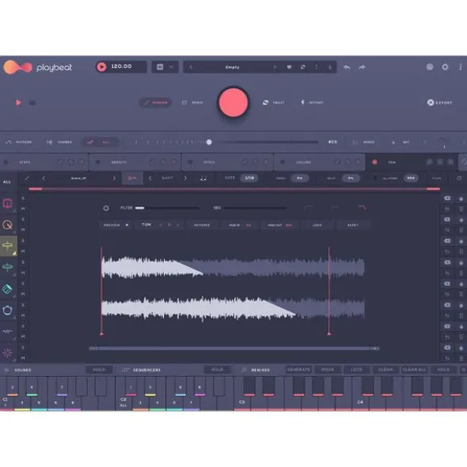Favorite the current preset with heart icon
This screenshot has width=467, height=467.
[289, 67]
